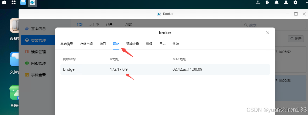Viewport: 308px width, 115px height.
Task: Maximize the Docker window
Action: click(296, 14)
